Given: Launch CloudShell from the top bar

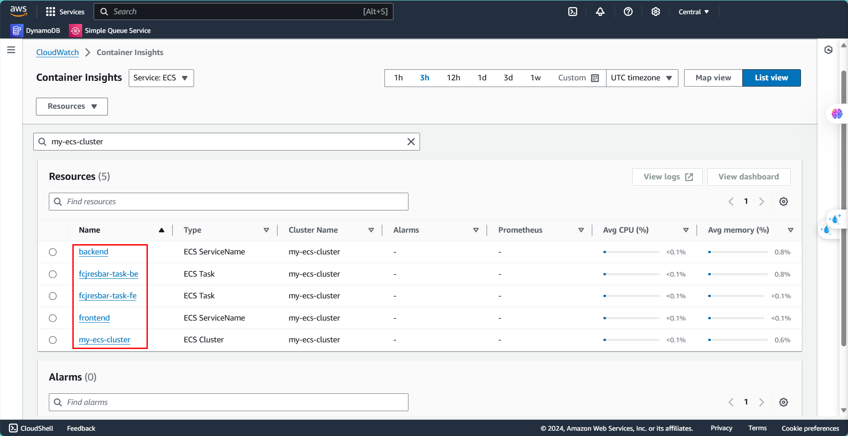Looking at the screenshot, I should [573, 12].
